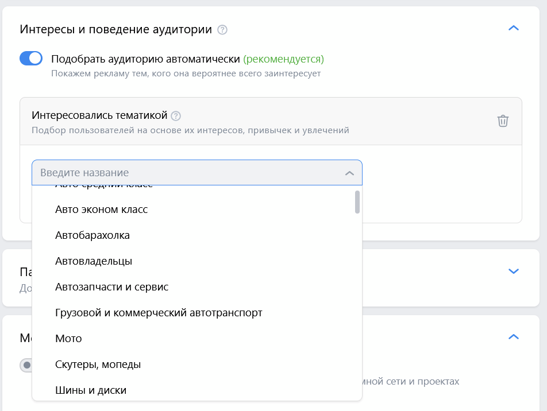Click the dropdown list scrollbar thumb
Screen dimensions: 547x411
pos(357,202)
